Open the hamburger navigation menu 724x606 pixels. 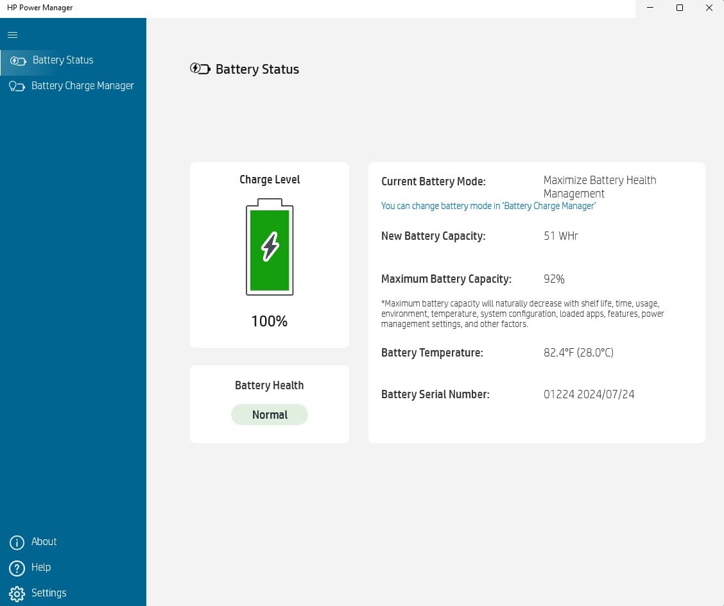tap(12, 35)
